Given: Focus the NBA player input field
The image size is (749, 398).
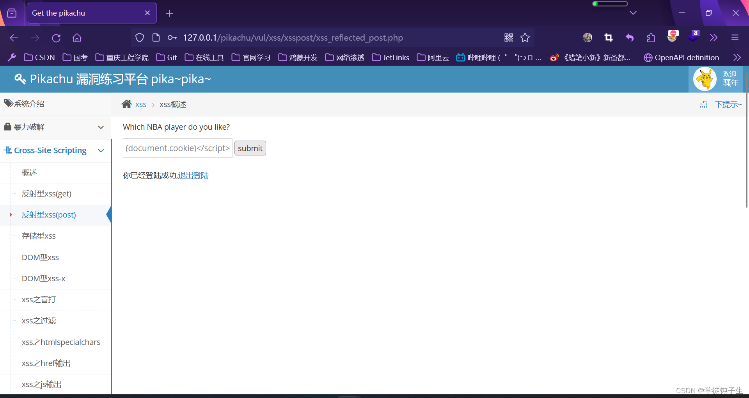Looking at the screenshot, I should tap(177, 148).
